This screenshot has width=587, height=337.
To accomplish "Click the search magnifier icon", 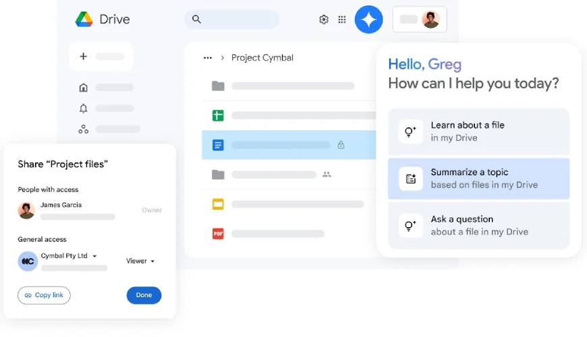I will [x=196, y=19].
